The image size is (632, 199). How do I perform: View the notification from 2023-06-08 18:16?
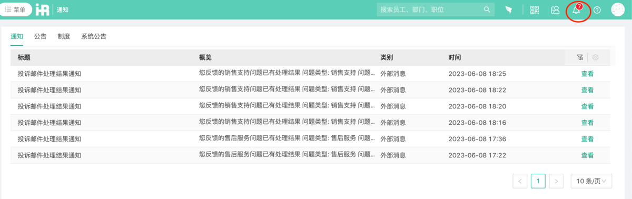pyautogui.click(x=587, y=123)
